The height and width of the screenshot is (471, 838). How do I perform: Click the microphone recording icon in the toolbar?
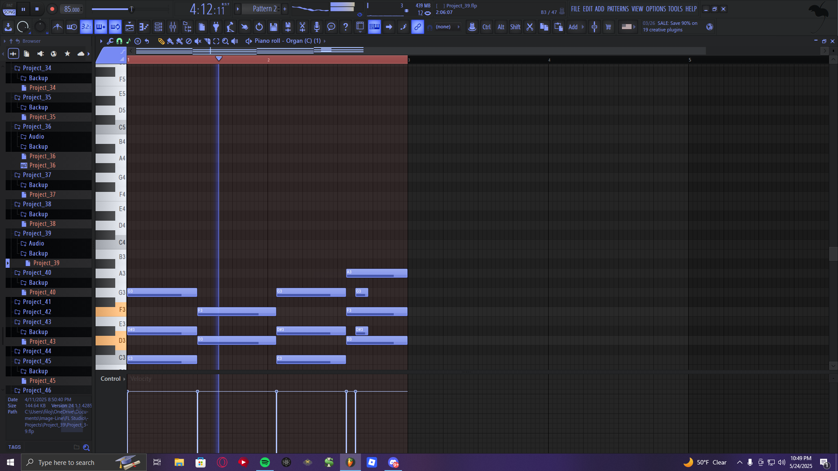pos(317,27)
